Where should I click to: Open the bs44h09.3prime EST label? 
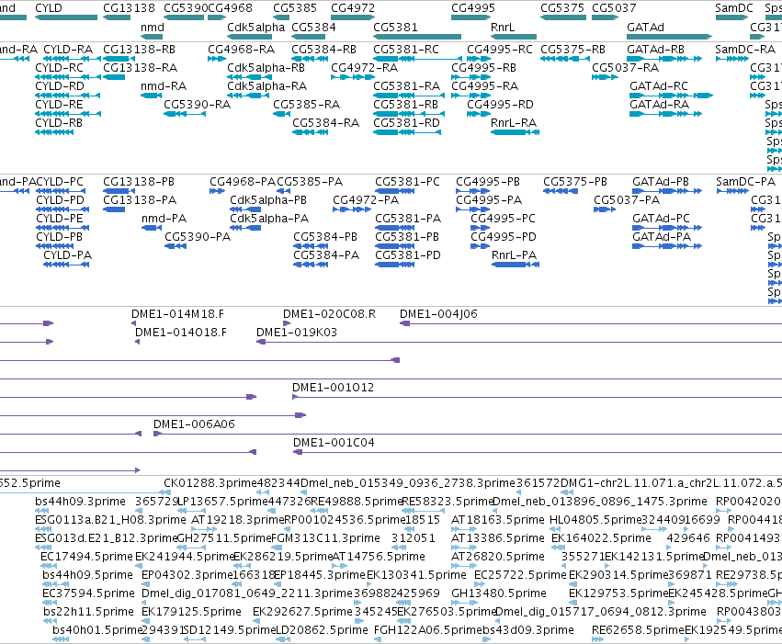point(80,502)
